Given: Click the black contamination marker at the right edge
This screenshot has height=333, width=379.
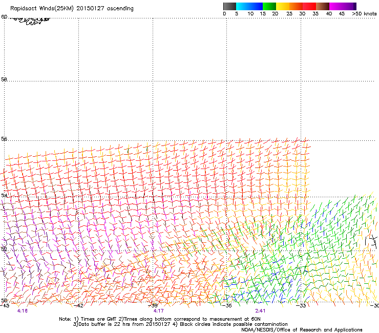Looking at the screenshot, I should [371, 241].
